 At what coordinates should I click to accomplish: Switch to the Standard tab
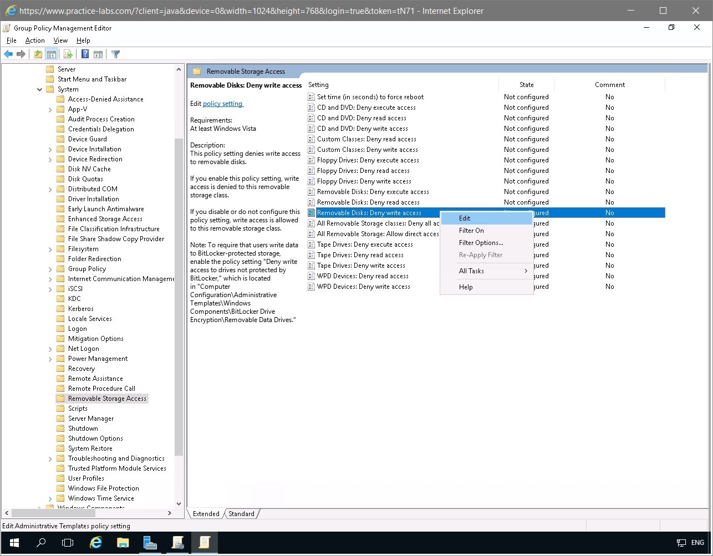pos(242,514)
